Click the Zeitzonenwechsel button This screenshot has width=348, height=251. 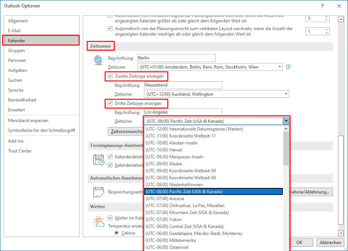click(126, 131)
